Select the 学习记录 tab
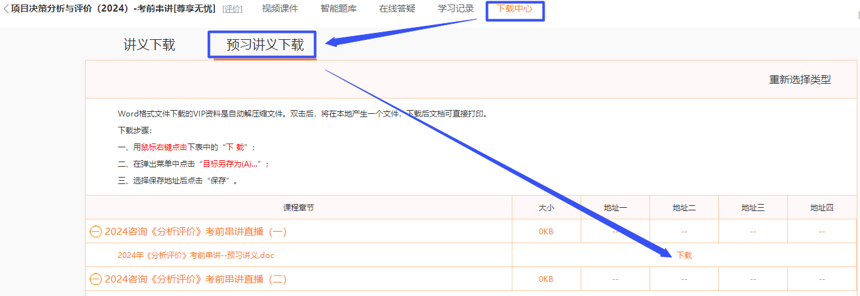860x296 pixels. [456, 9]
